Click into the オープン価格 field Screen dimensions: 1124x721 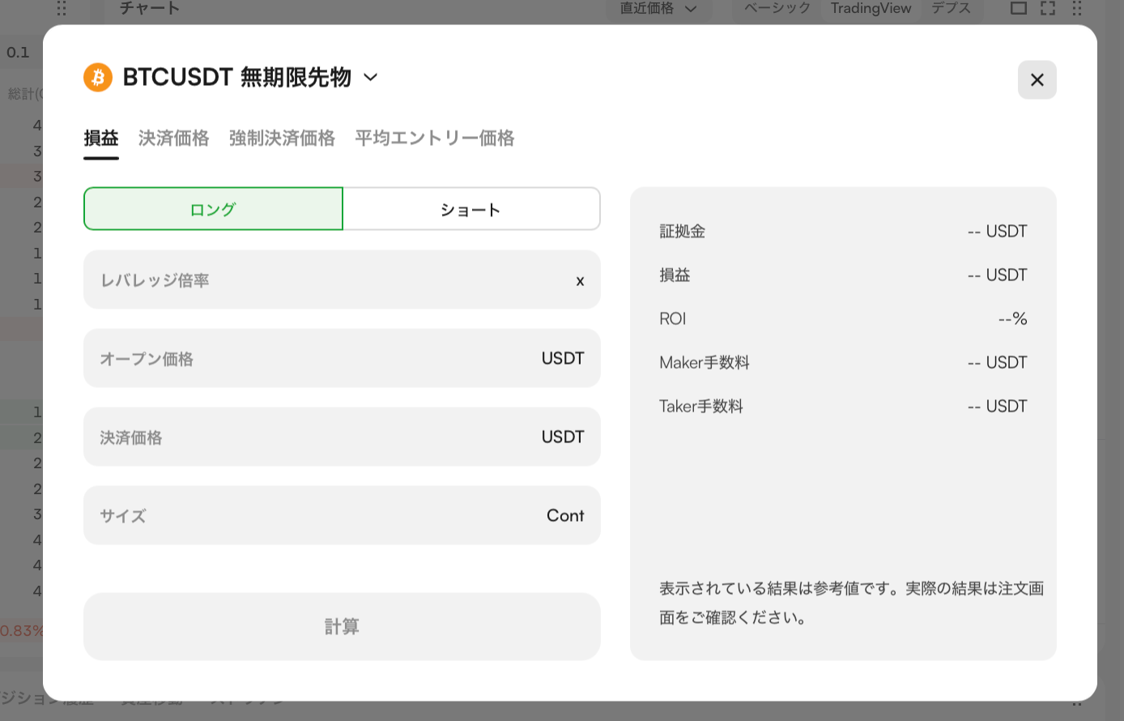[x=342, y=358]
